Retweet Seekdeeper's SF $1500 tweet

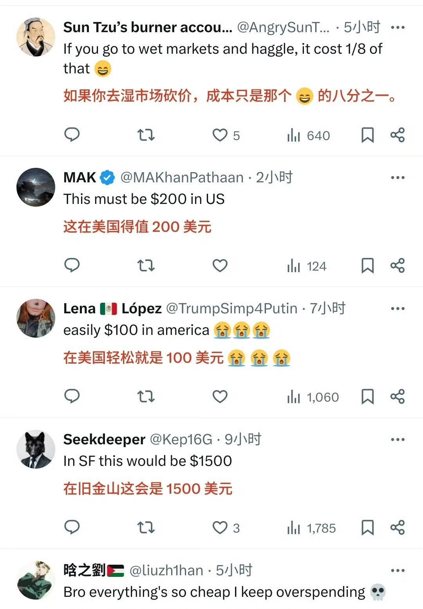[146, 528]
